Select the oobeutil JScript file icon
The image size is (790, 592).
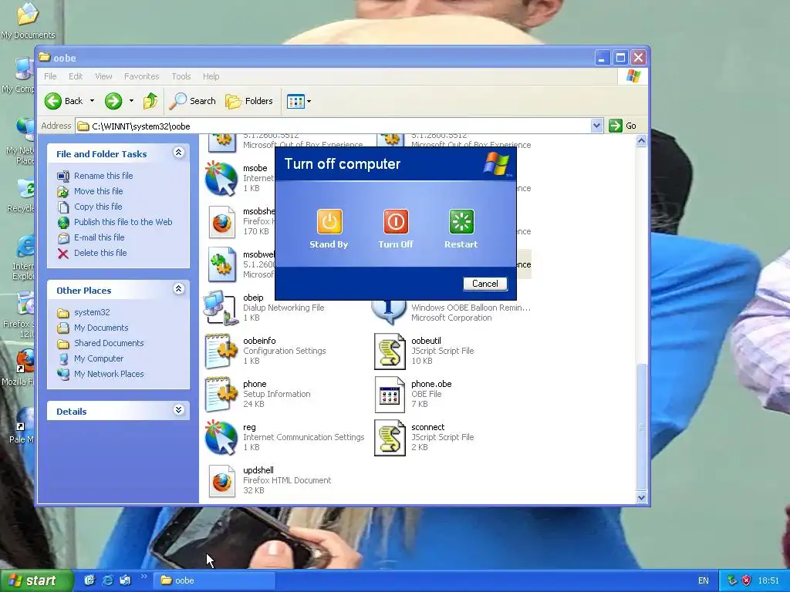click(390, 351)
